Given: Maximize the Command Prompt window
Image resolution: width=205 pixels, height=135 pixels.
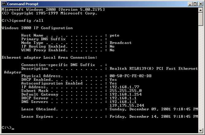Looking at the screenshot, I should (195, 4).
